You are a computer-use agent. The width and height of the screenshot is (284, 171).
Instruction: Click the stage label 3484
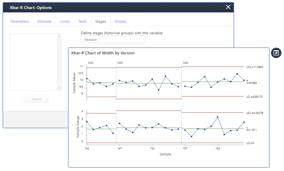185,62
